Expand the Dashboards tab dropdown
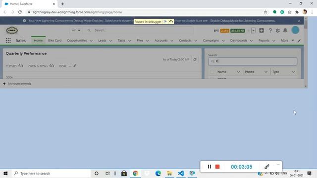Viewport: 317px width, 178px height. tap(251, 41)
